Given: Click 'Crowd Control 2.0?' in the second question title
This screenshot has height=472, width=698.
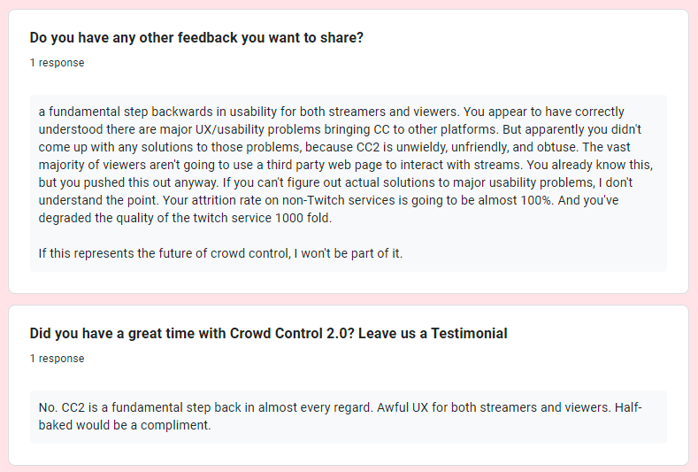Looking at the screenshot, I should click(x=292, y=333).
